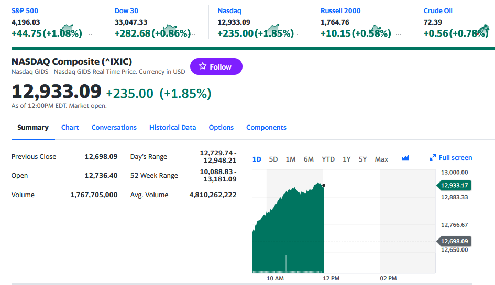This screenshot has width=495, height=285.
Task: Click the Day's Range label
Action: (x=149, y=157)
